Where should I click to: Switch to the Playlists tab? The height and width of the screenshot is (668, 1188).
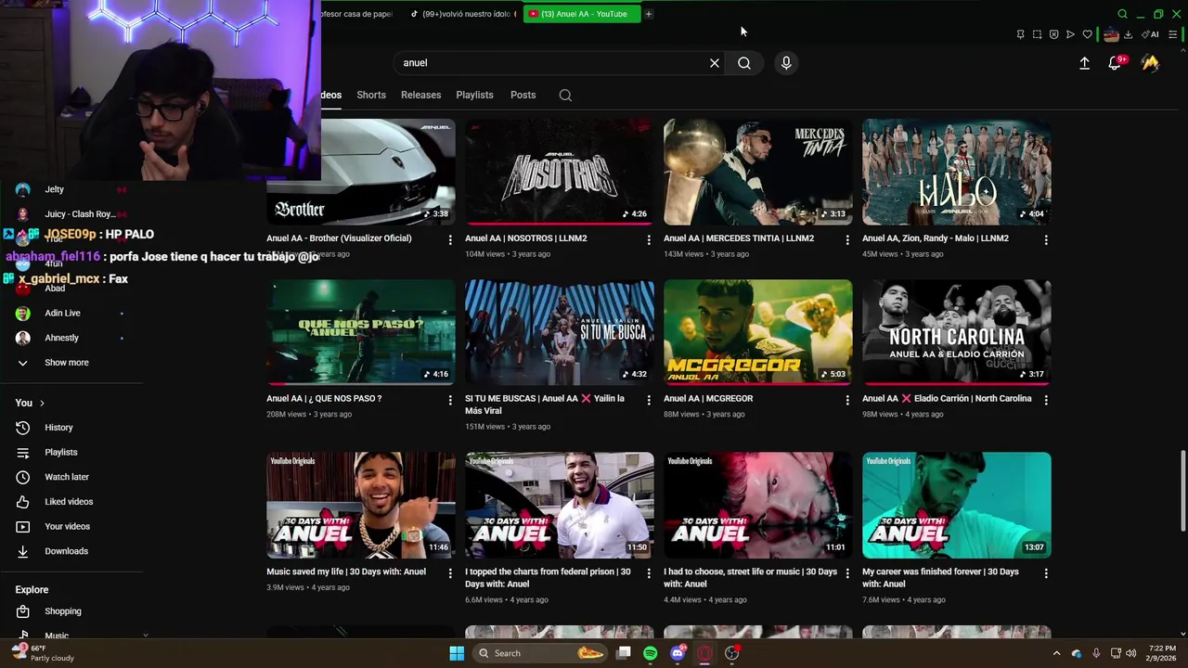(x=474, y=95)
